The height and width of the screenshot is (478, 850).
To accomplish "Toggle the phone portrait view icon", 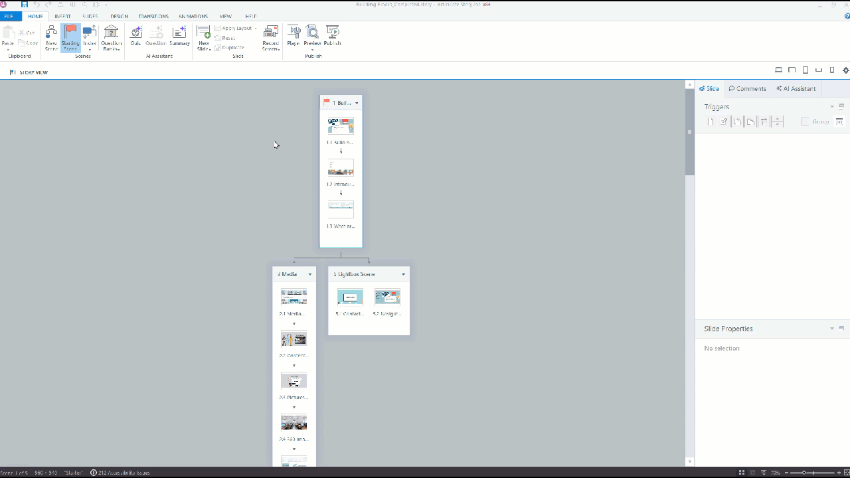I will pyautogui.click(x=832, y=70).
